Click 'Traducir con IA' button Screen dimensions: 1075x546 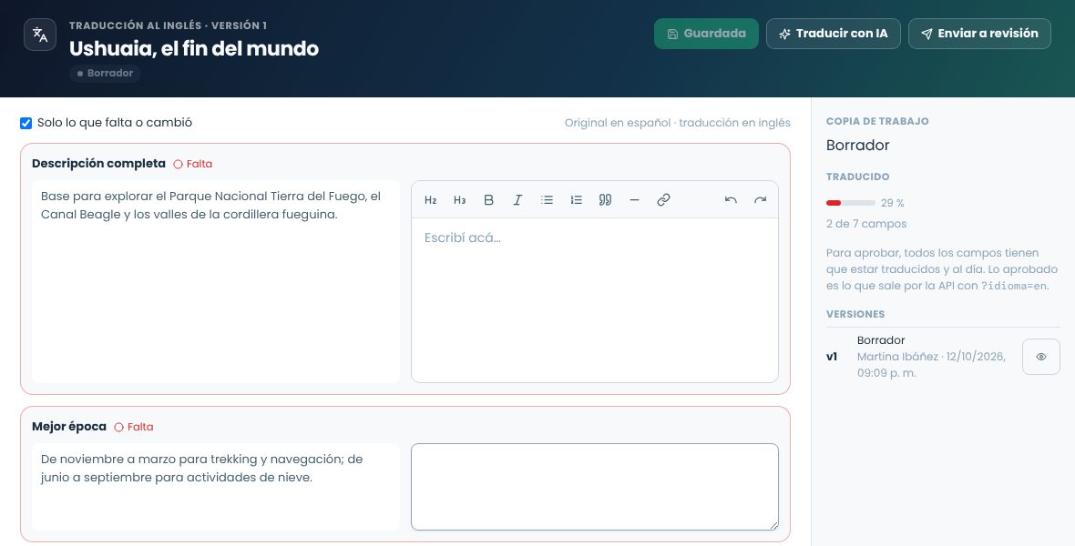pyautogui.click(x=833, y=34)
